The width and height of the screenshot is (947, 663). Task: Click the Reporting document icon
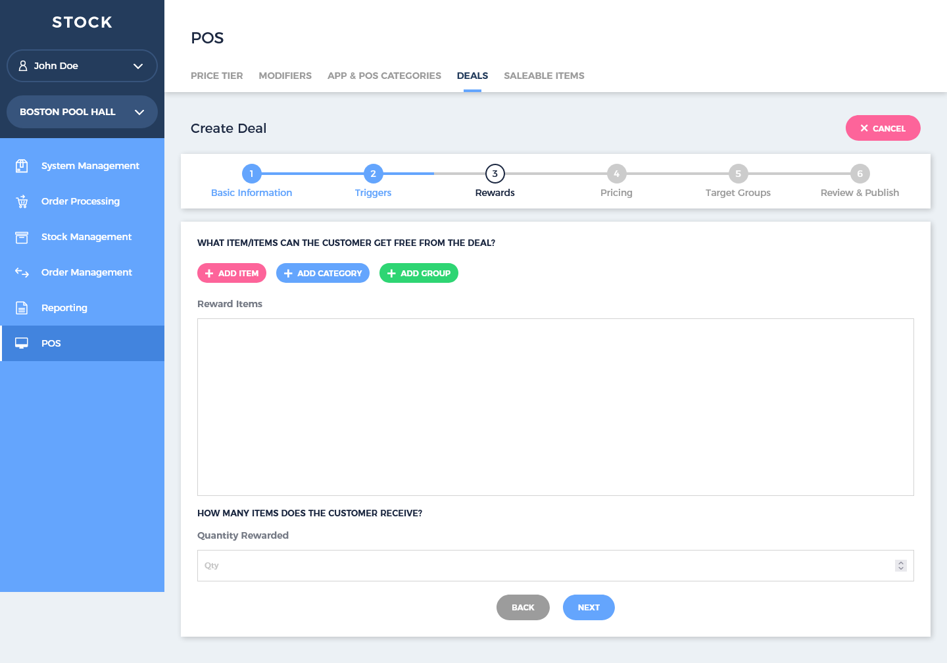[x=22, y=308]
